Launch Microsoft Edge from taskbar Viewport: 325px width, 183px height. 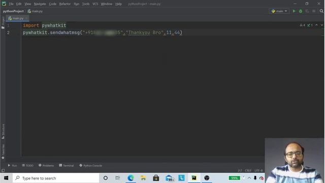coord(131,178)
